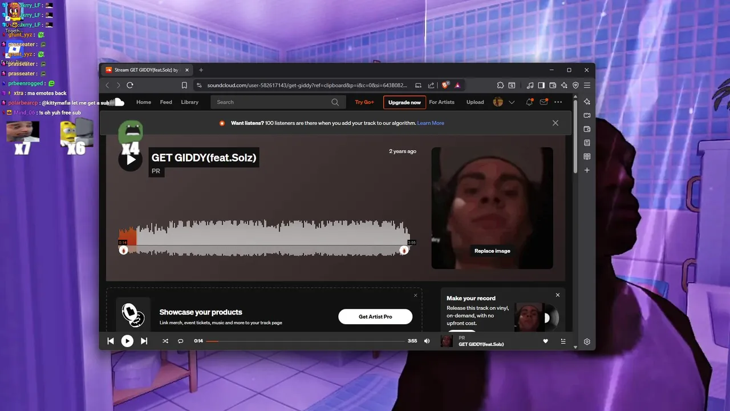Screen dimensions: 730x411
Task: Reload the page with the refresh icon
Action: (130, 85)
